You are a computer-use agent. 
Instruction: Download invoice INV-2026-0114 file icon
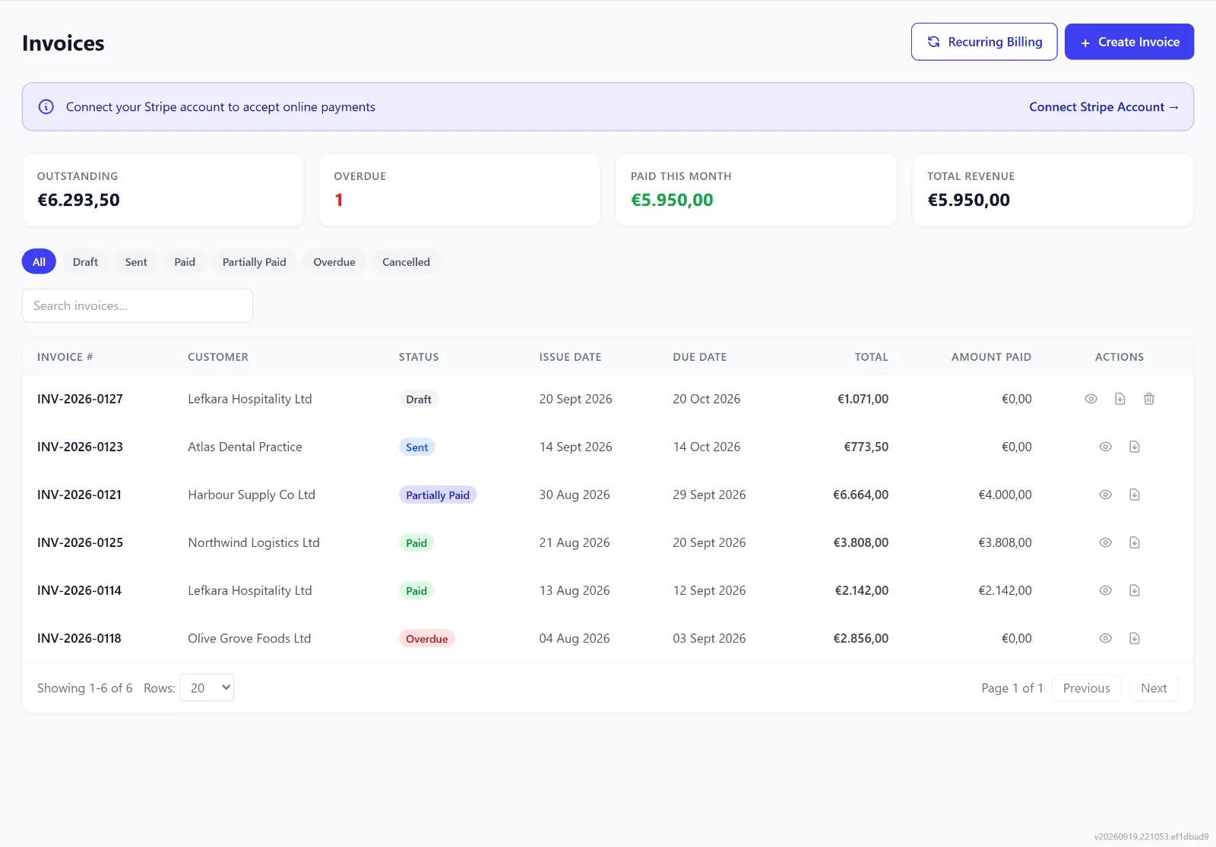(x=1134, y=590)
